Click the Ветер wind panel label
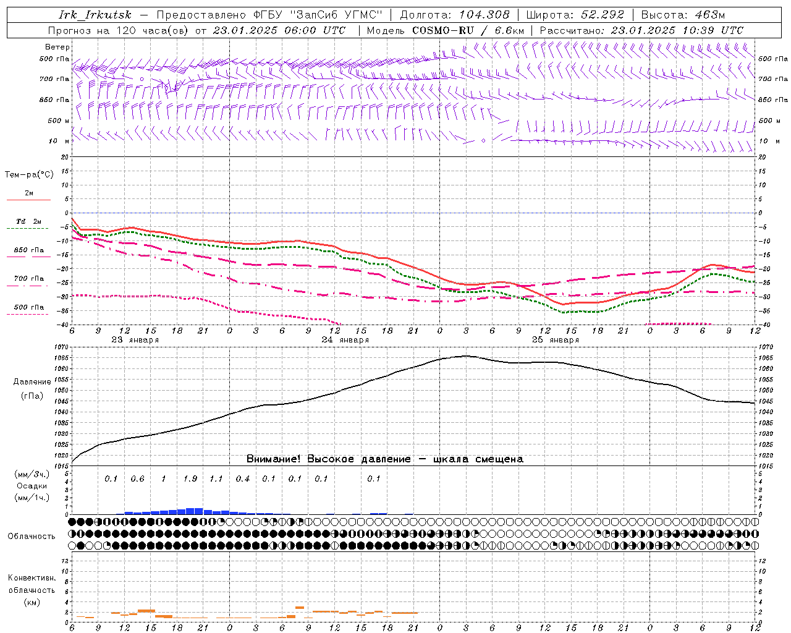791x633 pixels. click(x=57, y=47)
